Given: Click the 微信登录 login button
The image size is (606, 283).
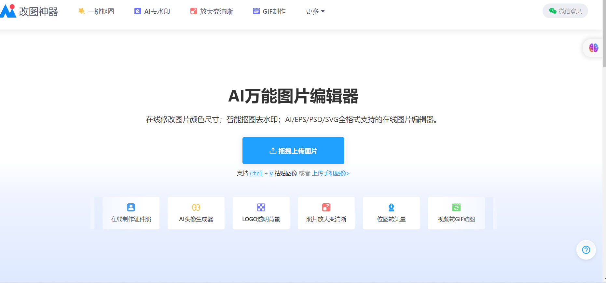Looking at the screenshot, I should click(x=565, y=11).
